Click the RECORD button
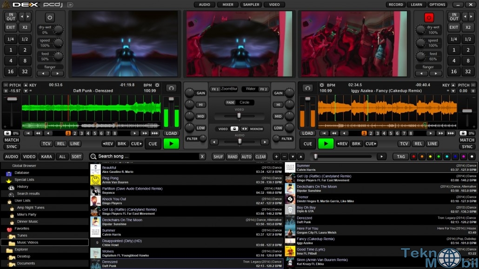The height and width of the screenshot is (269, 479). pyautogui.click(x=396, y=5)
